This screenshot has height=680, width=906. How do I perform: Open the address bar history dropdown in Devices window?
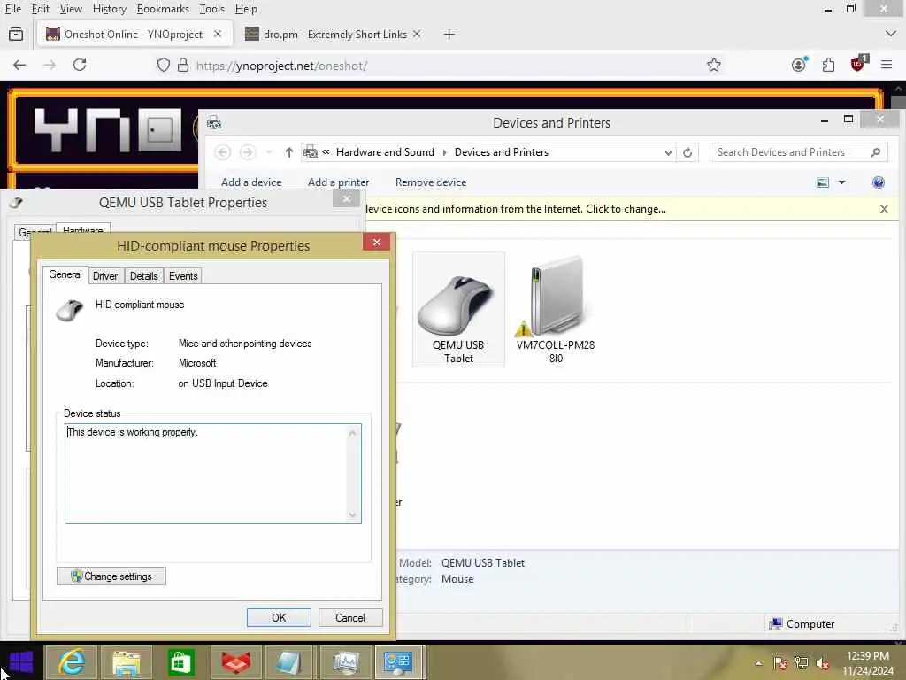click(x=668, y=152)
